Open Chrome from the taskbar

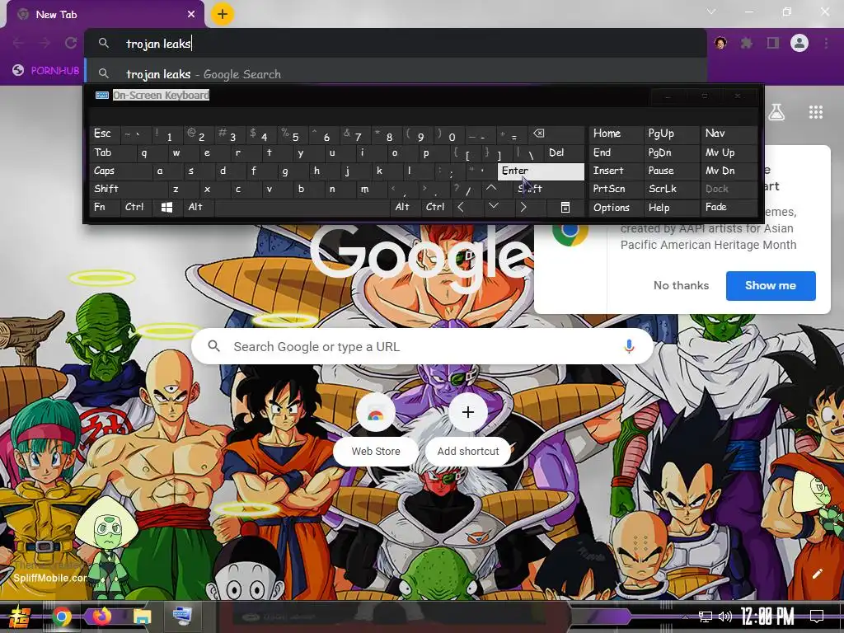pos(61,617)
